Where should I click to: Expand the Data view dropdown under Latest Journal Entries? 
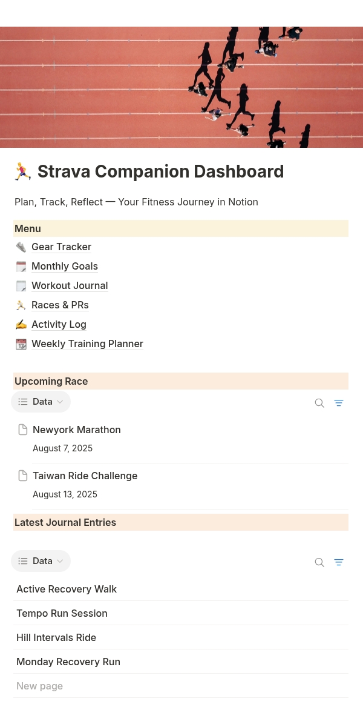pyautogui.click(x=41, y=560)
